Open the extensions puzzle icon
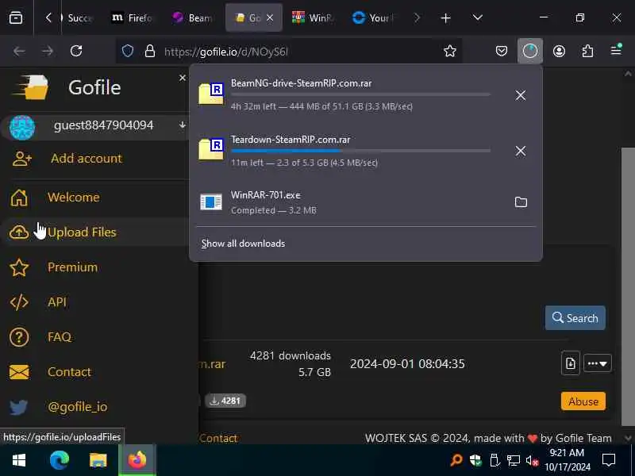This screenshot has height=476, width=635. pos(587,51)
